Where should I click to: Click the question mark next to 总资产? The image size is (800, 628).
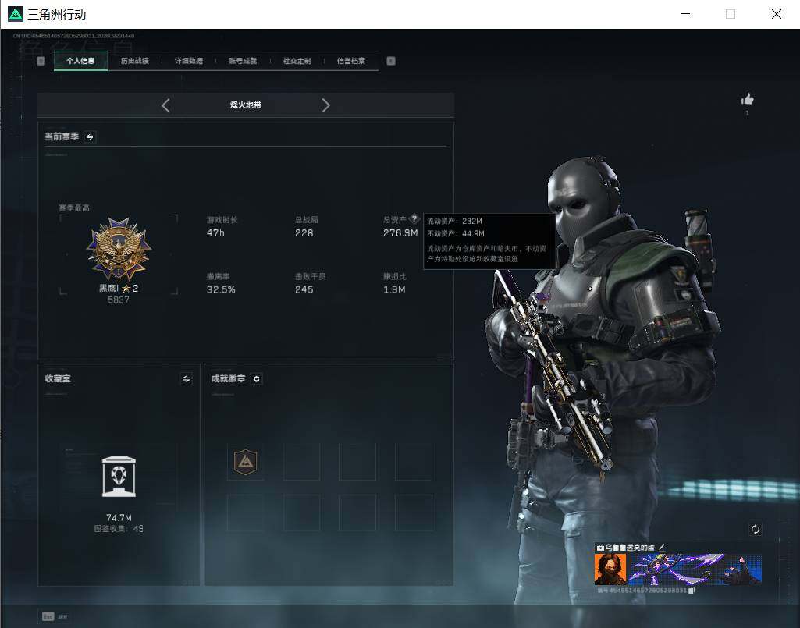(x=414, y=219)
